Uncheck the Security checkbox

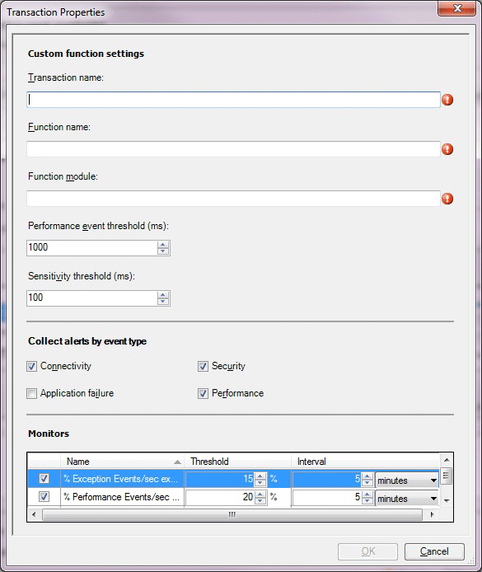pos(203,366)
